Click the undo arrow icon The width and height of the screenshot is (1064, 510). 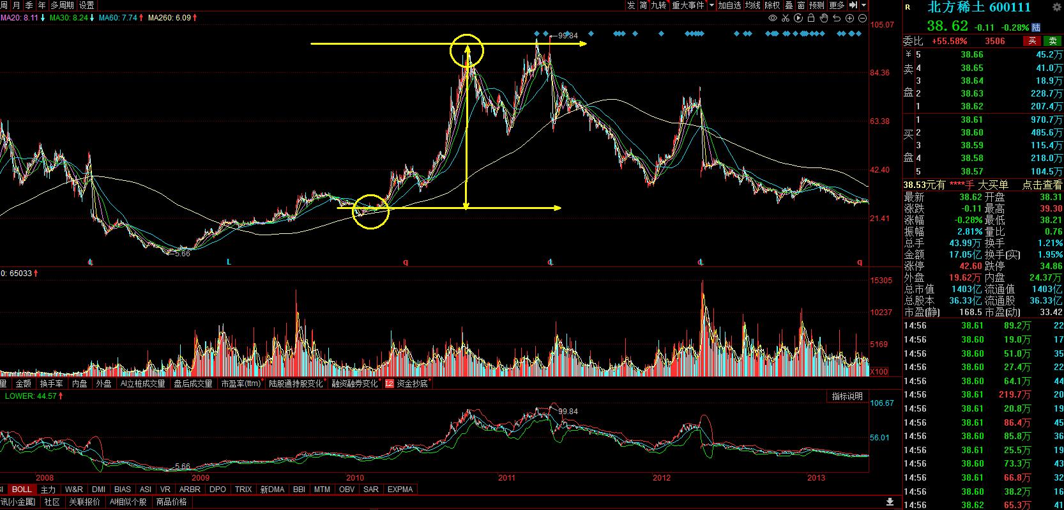click(837, 18)
